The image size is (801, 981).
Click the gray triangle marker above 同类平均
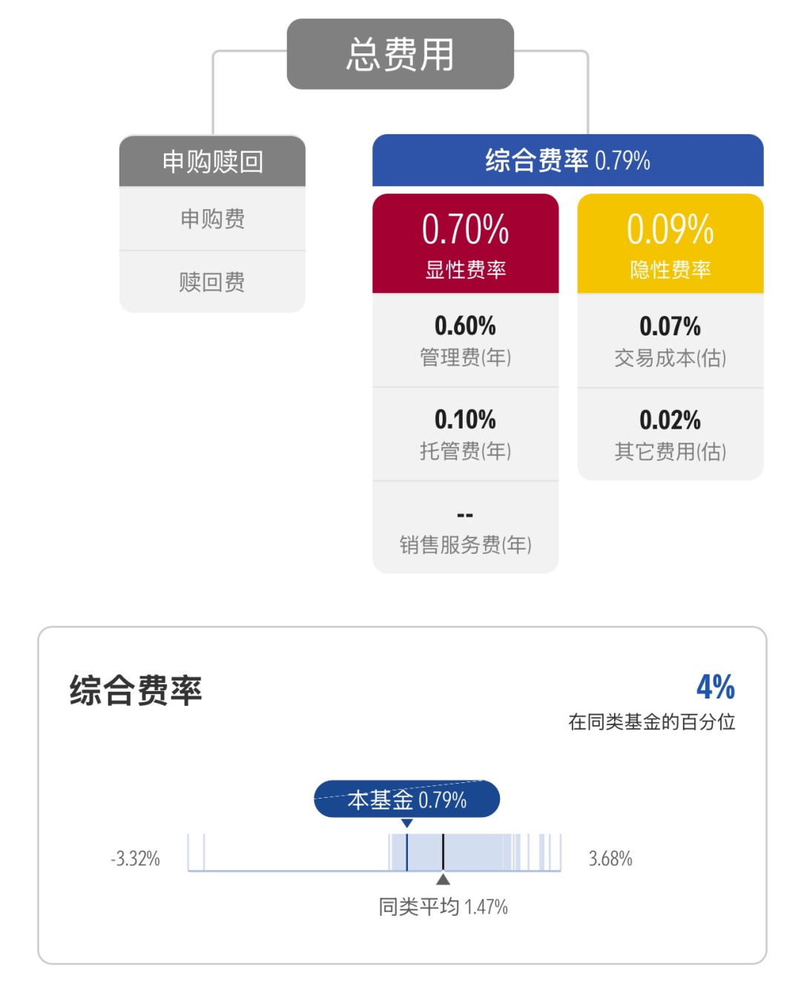pyautogui.click(x=443, y=879)
